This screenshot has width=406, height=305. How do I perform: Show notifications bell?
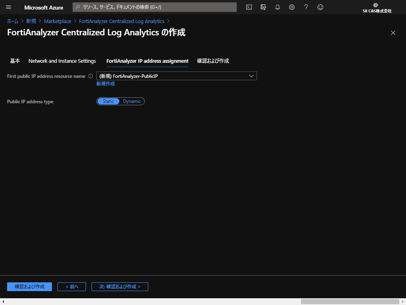pos(277,7)
